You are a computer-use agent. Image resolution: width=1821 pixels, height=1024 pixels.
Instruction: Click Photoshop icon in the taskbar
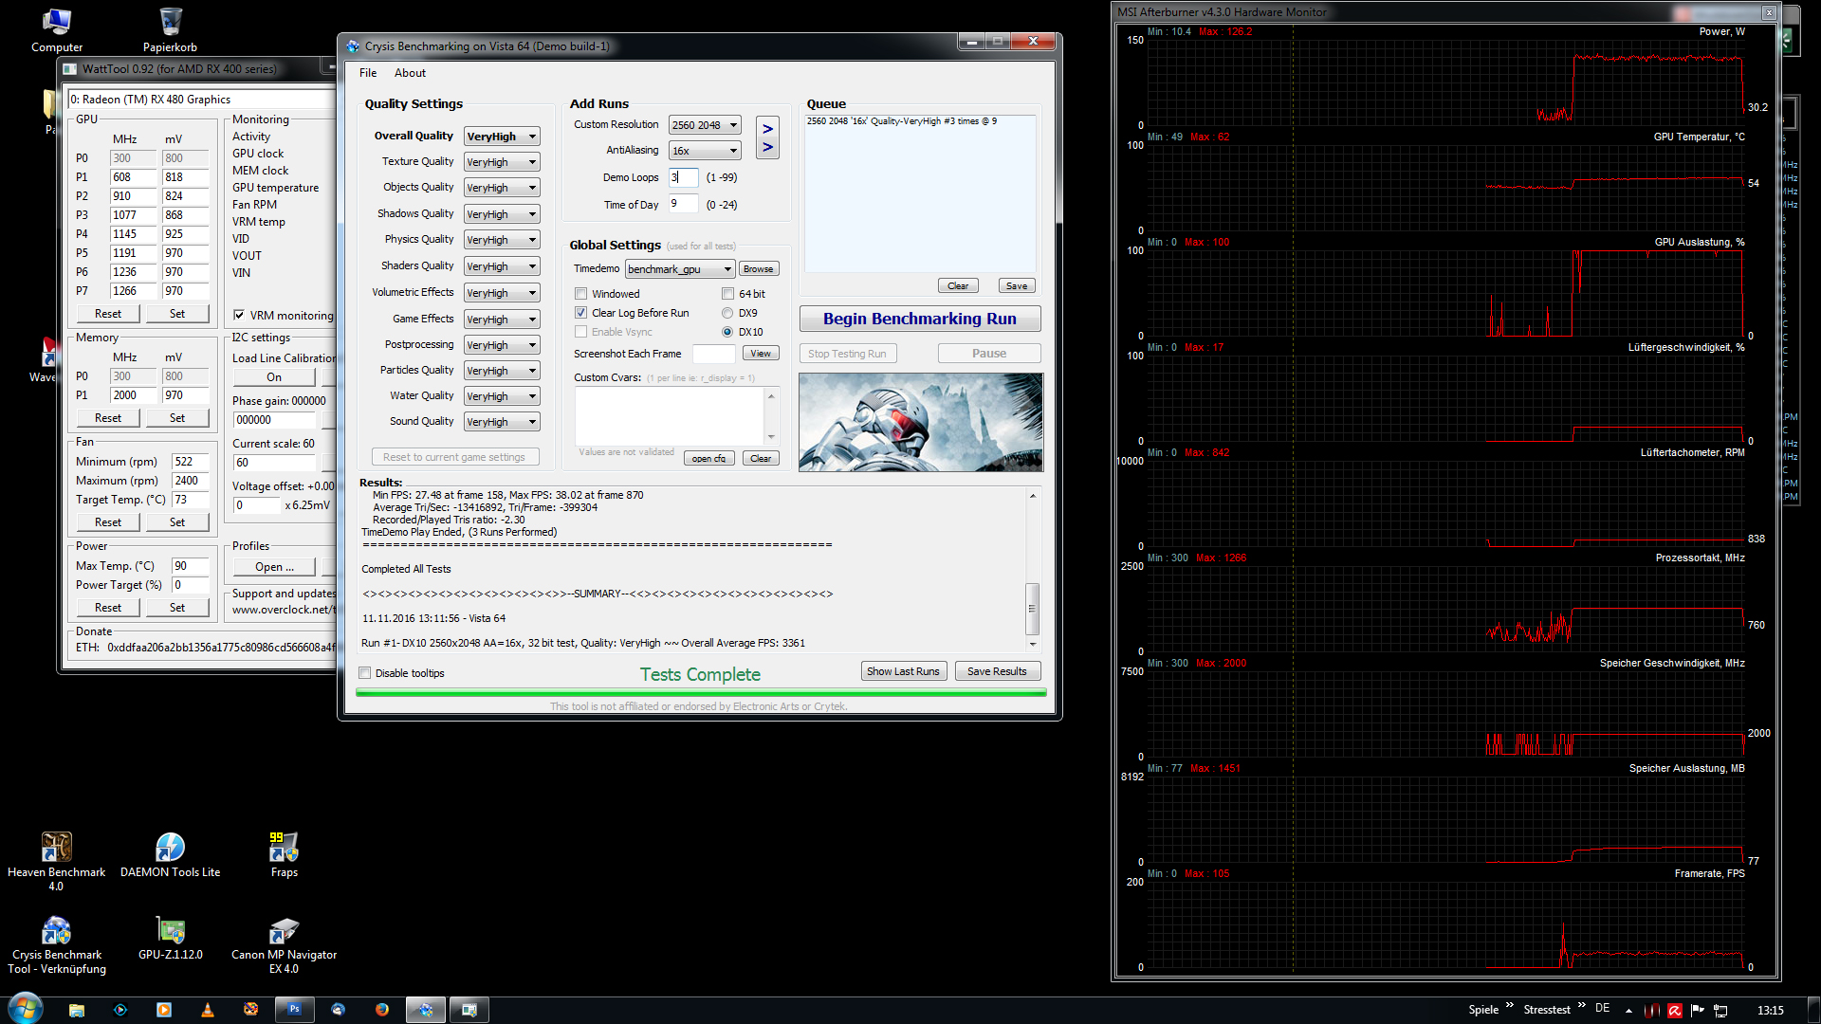[294, 1010]
